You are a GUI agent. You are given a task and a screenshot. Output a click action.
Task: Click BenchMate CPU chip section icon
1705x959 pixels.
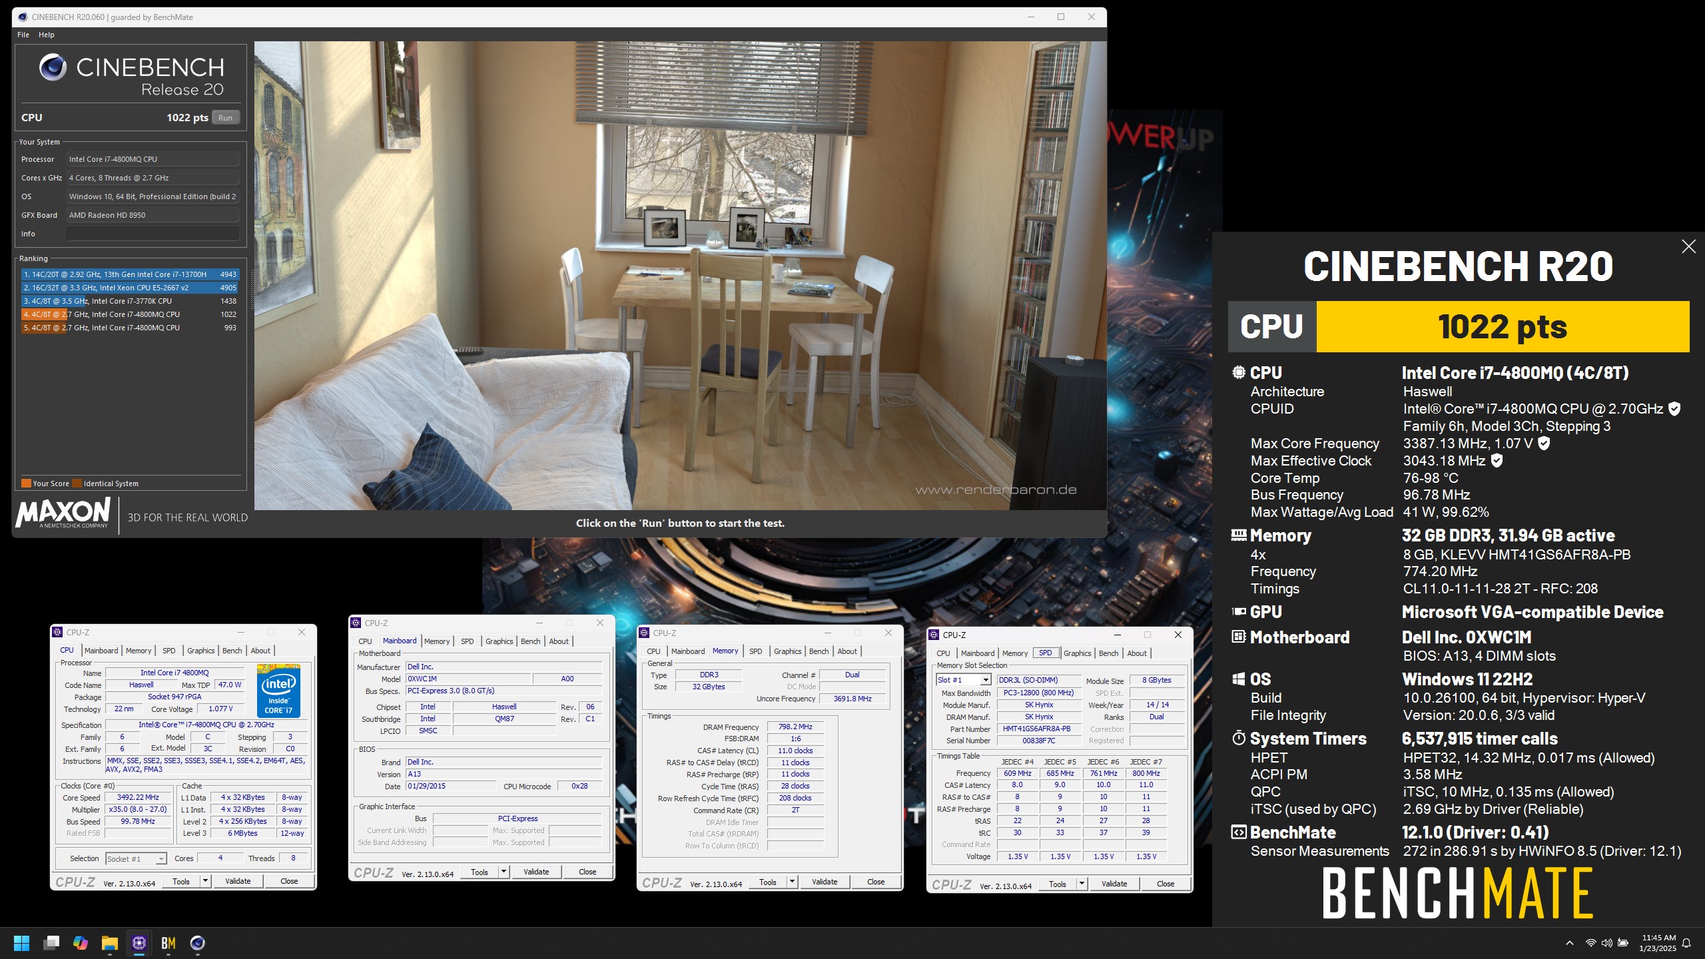coord(1239,372)
